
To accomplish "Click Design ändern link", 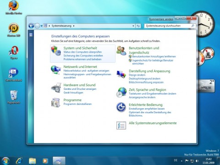I will pos(137,75).
